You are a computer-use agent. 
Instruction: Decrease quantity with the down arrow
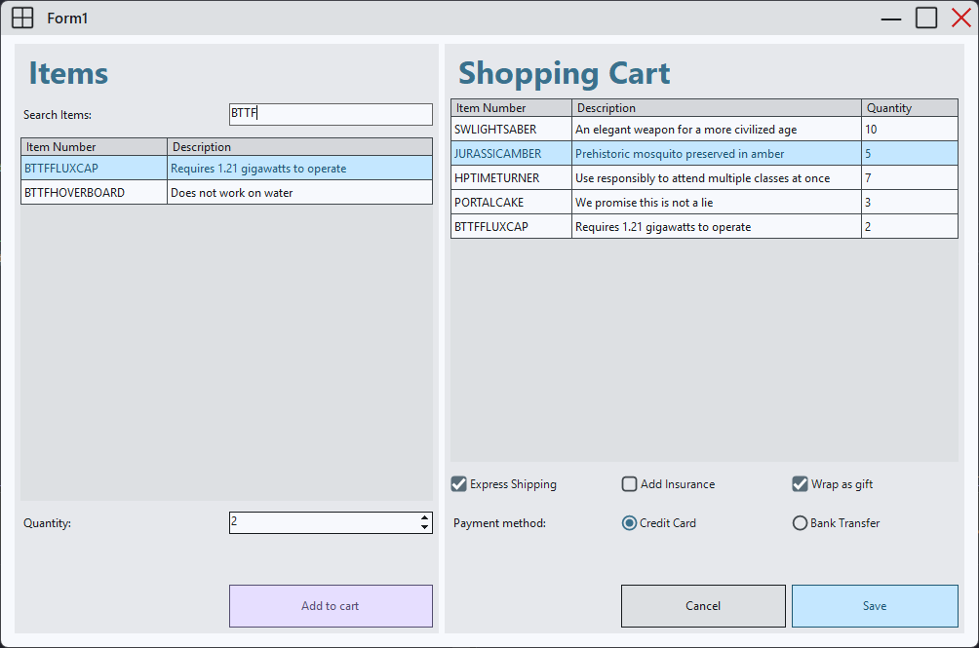point(424,528)
